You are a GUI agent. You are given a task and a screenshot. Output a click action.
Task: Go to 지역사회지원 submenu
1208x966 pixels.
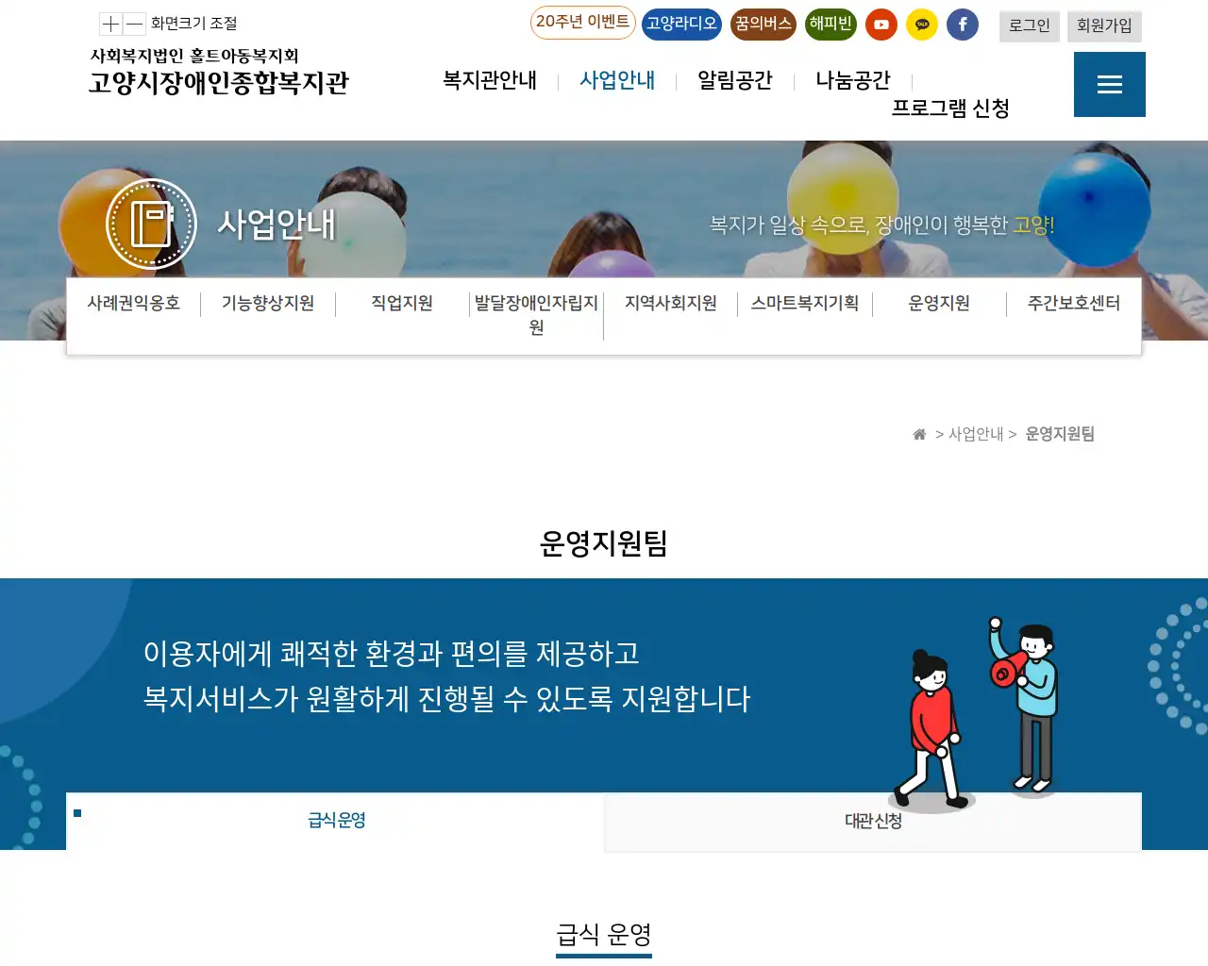[x=671, y=304]
